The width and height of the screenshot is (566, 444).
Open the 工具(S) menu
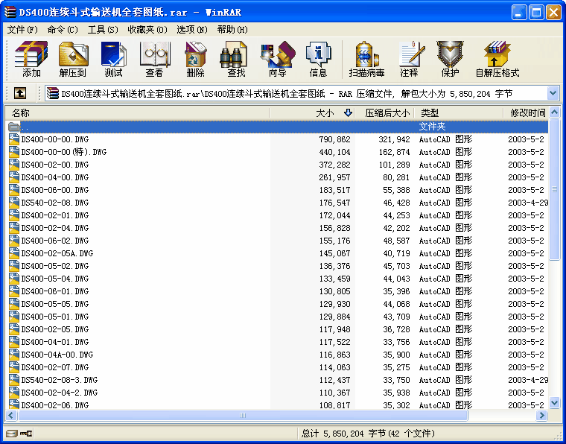click(103, 30)
